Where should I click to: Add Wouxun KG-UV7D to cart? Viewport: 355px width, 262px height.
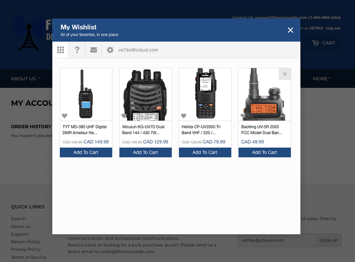pyautogui.click(x=146, y=153)
